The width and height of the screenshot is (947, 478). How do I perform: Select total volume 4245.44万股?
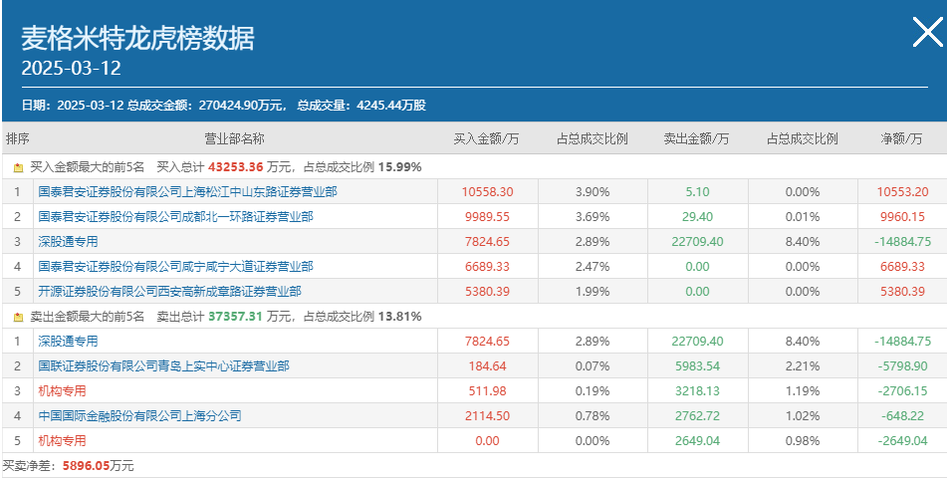(x=391, y=106)
